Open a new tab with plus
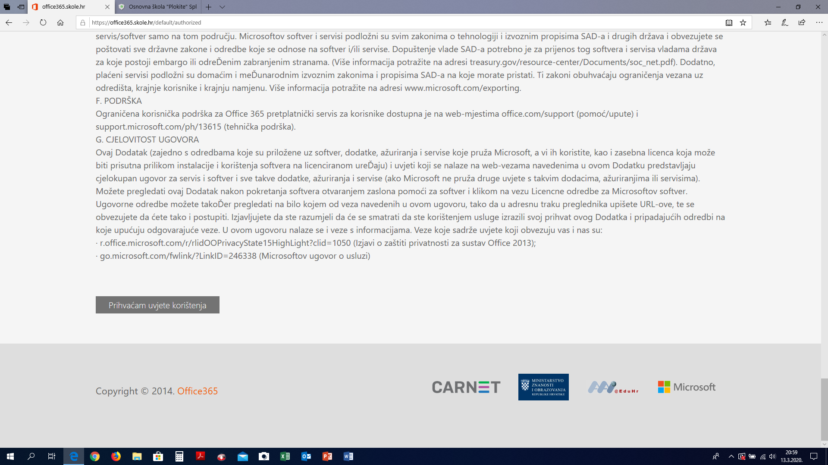Viewport: 828px width, 465px height. [208, 7]
